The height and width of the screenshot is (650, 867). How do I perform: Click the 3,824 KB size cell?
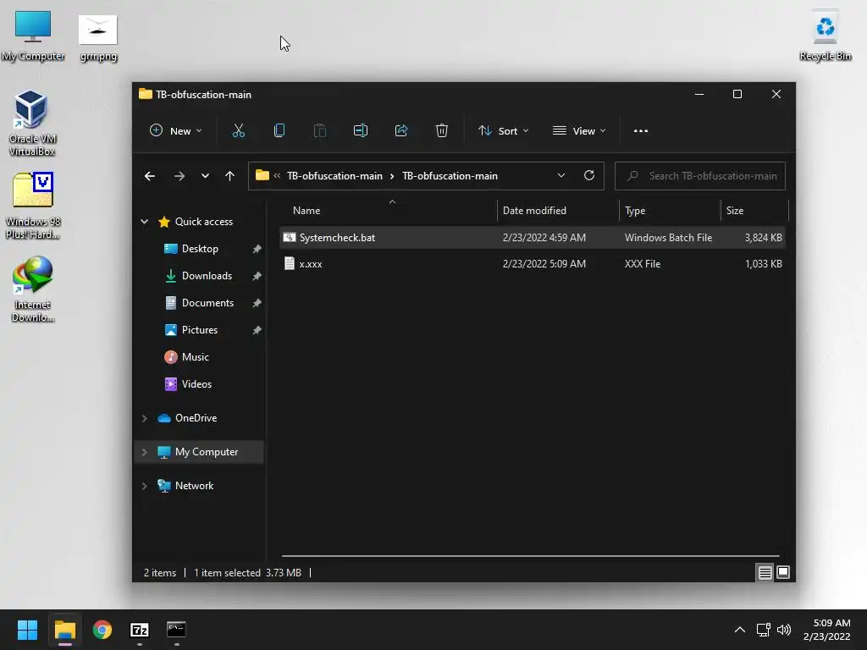click(x=763, y=238)
